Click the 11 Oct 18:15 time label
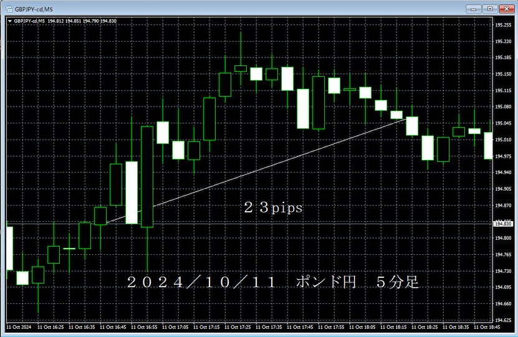 [x=393, y=327]
